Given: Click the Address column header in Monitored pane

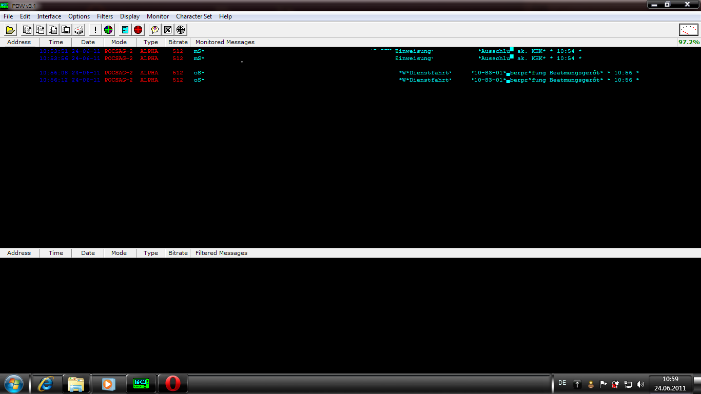Looking at the screenshot, I should point(19,42).
